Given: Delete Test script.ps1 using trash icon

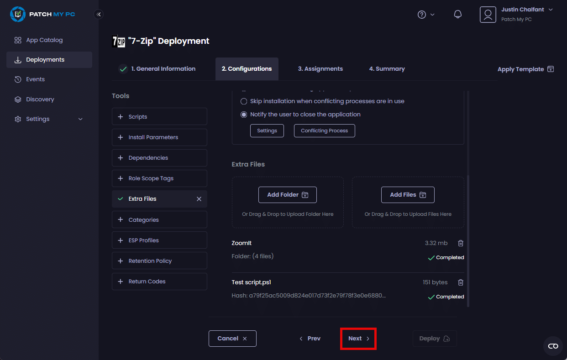Looking at the screenshot, I should pyautogui.click(x=461, y=282).
